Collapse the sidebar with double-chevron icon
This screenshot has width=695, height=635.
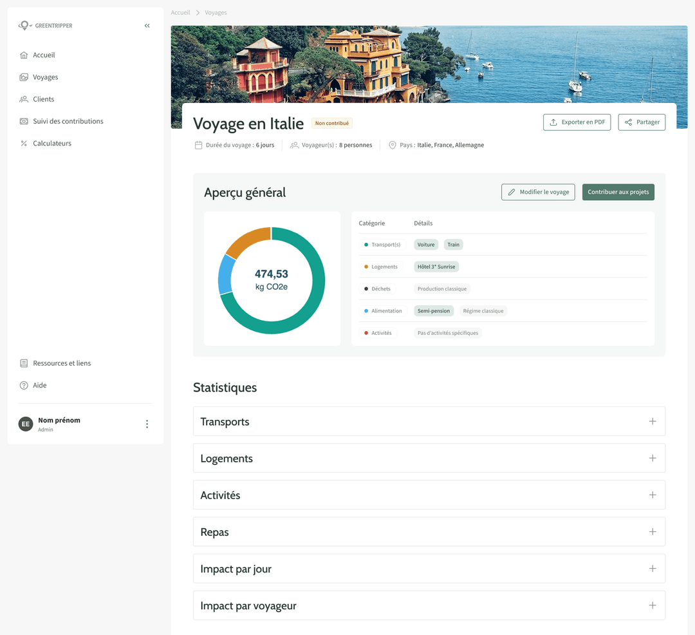click(147, 26)
